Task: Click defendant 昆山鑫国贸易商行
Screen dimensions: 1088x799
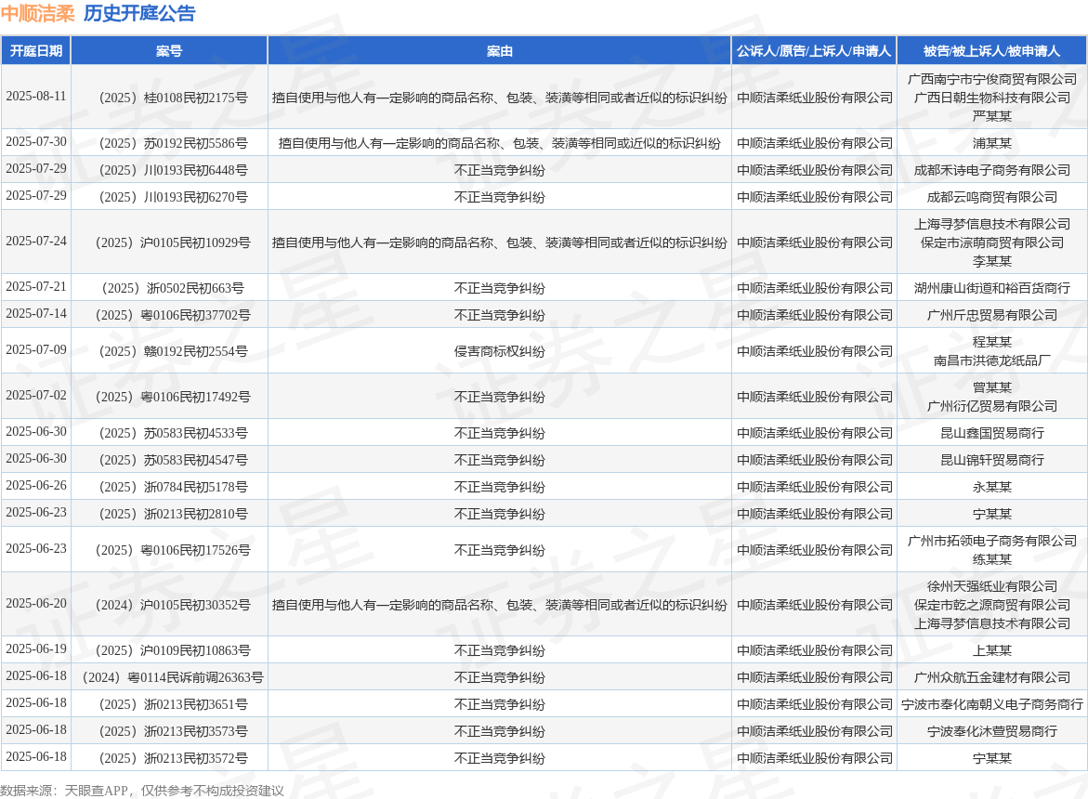Action: [x=992, y=433]
